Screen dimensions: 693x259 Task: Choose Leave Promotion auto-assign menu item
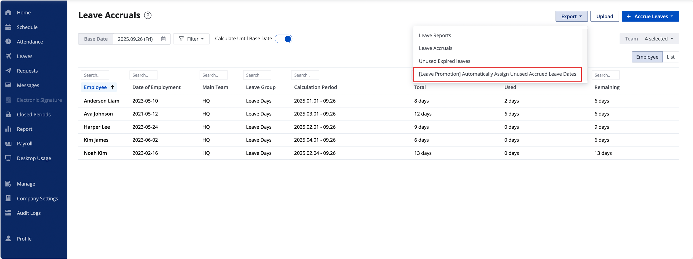point(497,74)
